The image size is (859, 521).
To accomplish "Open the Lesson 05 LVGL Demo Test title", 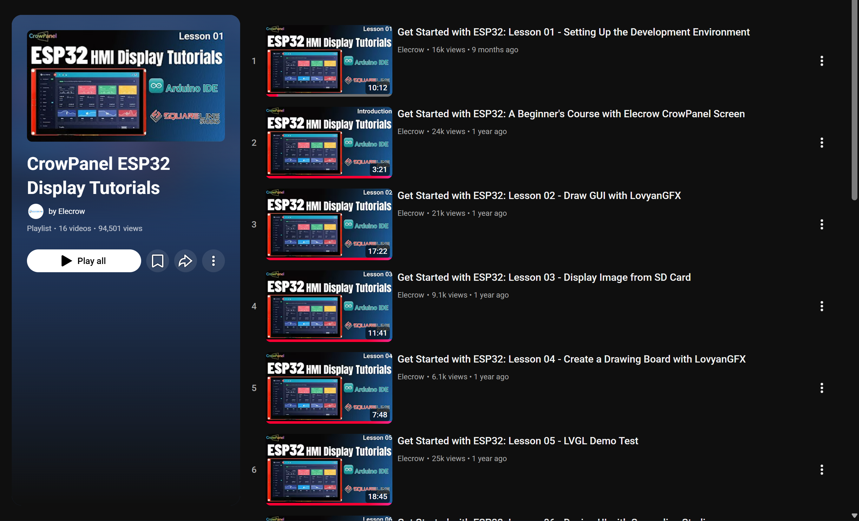I will click(x=517, y=441).
